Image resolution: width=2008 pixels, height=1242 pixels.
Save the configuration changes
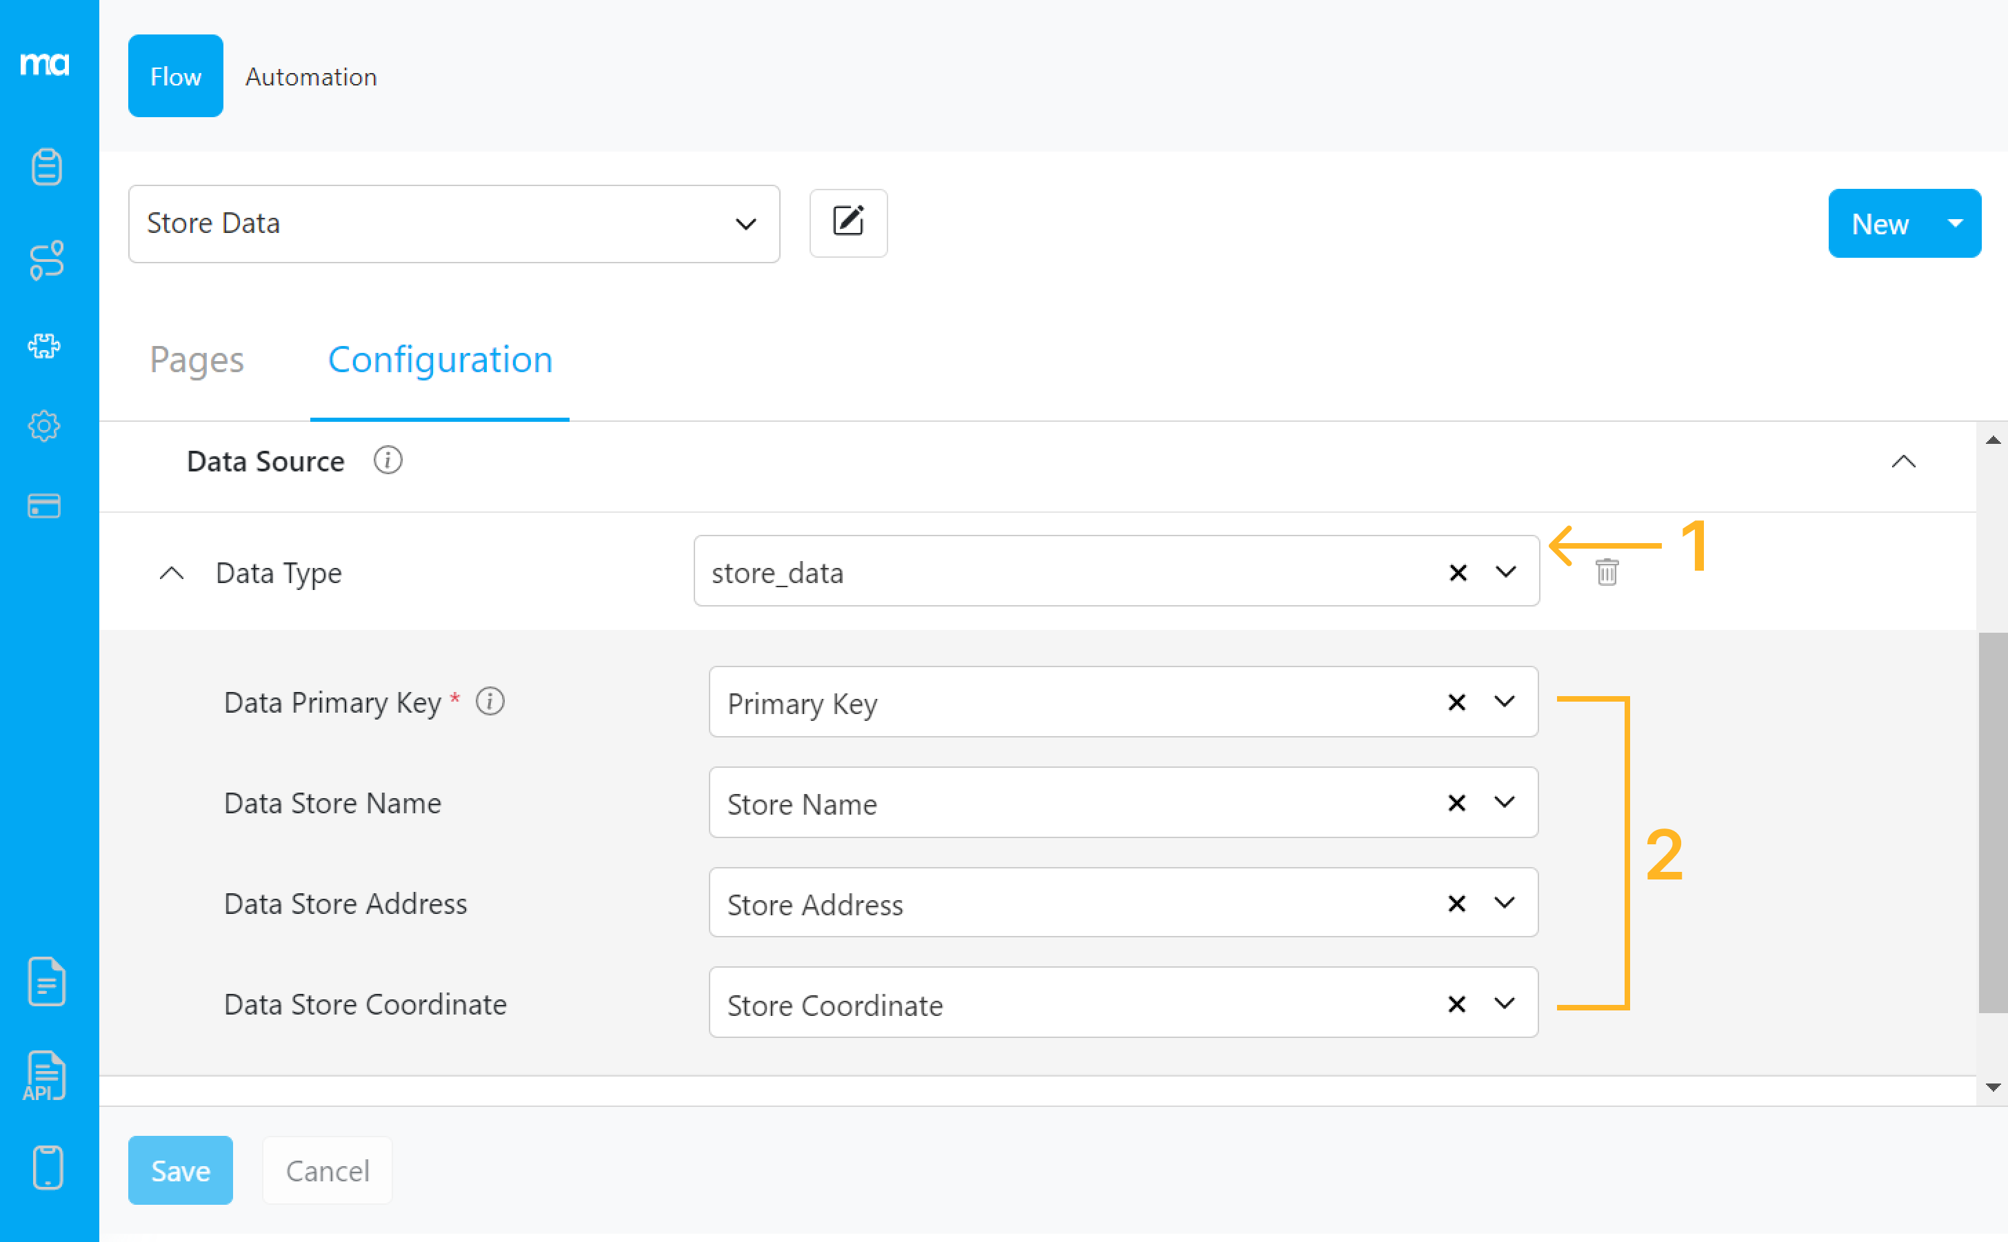pyautogui.click(x=180, y=1170)
